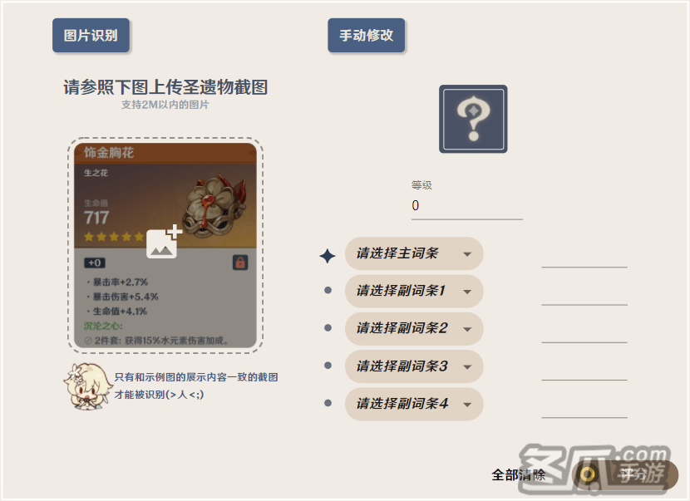The height and width of the screenshot is (501, 690).
Task: Open the 请选择主词条 dropdown
Action: [414, 253]
